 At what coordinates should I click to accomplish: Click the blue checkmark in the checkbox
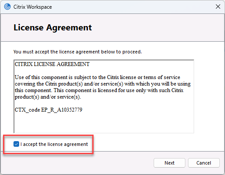point(16,144)
